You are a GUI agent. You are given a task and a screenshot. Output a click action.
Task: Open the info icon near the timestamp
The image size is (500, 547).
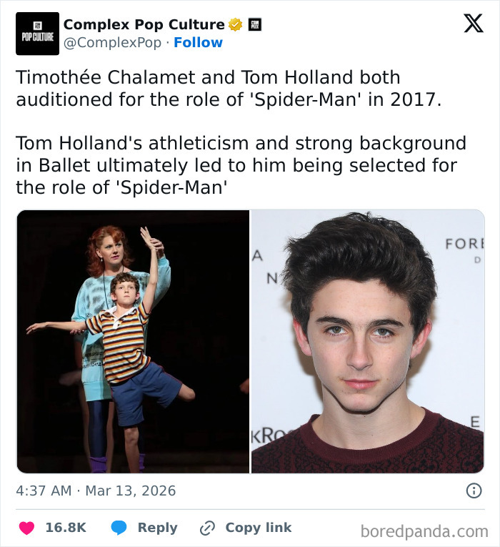point(473,491)
